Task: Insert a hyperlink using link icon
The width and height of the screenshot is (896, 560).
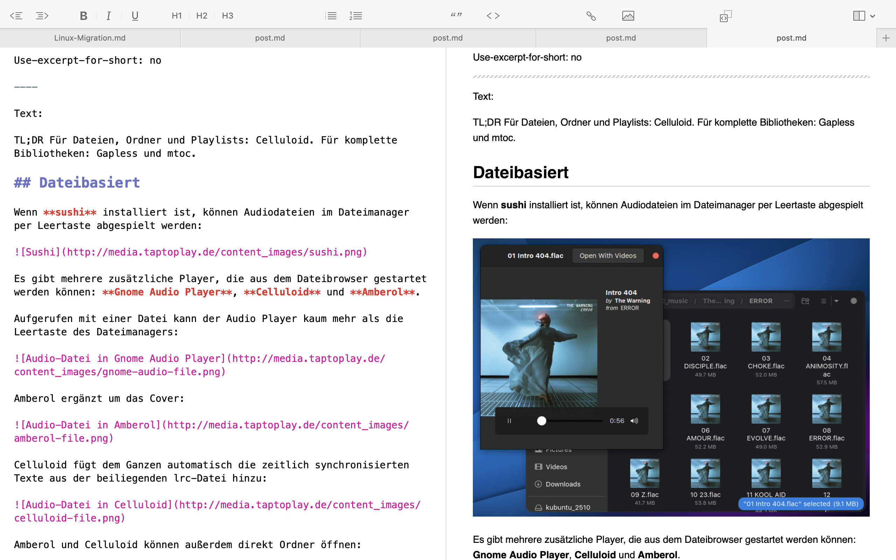Action: tap(591, 15)
